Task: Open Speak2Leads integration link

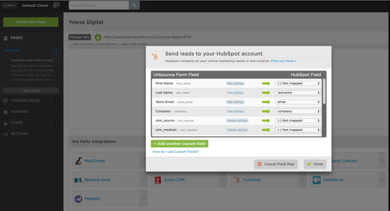Action: (97, 180)
